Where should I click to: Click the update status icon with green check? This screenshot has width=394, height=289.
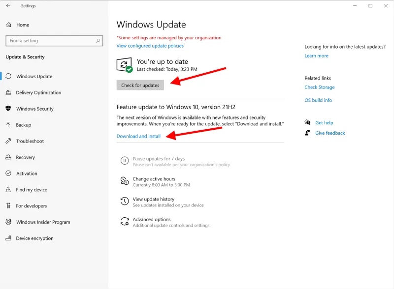coord(125,65)
